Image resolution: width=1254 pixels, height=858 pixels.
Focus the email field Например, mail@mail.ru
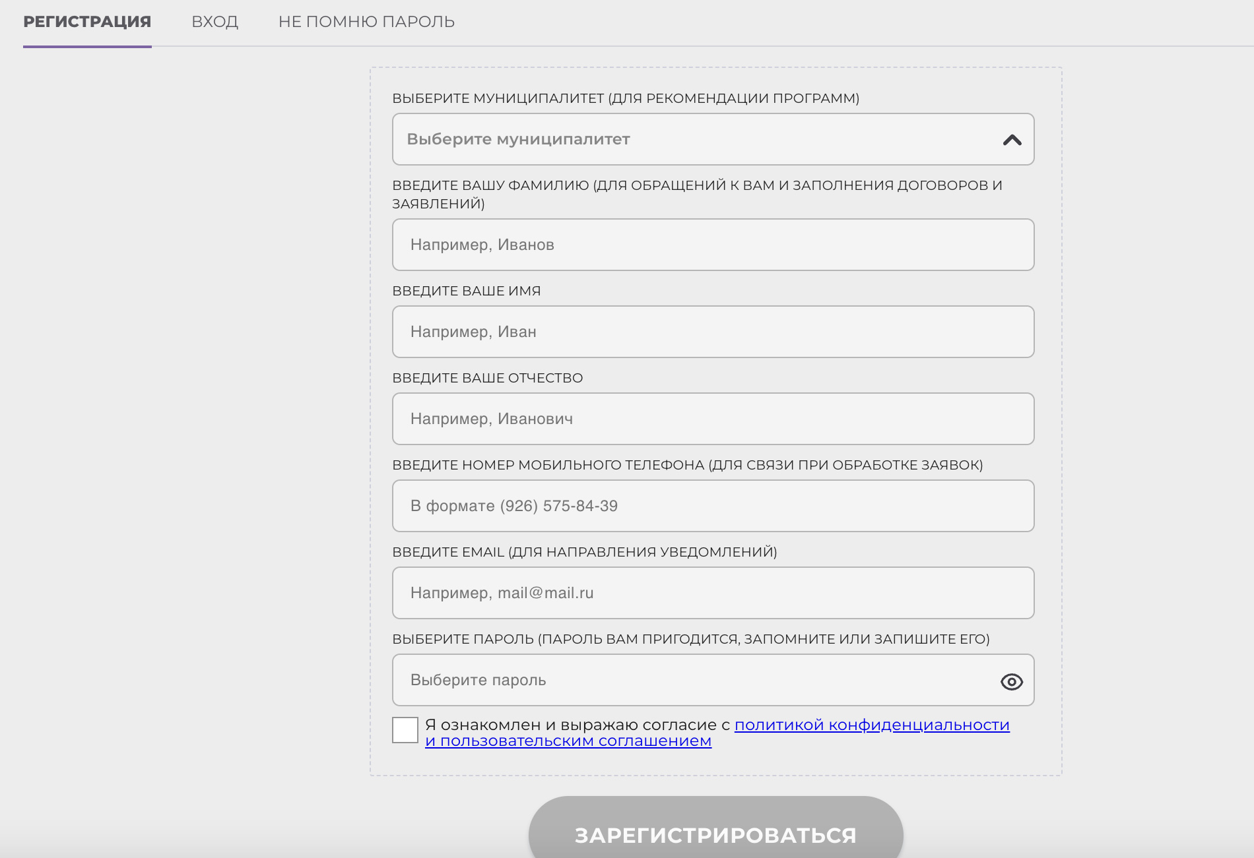click(713, 593)
